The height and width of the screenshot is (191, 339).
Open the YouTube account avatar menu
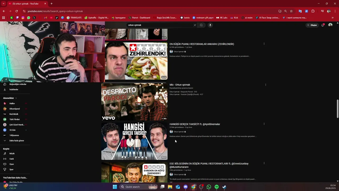pos(330,25)
